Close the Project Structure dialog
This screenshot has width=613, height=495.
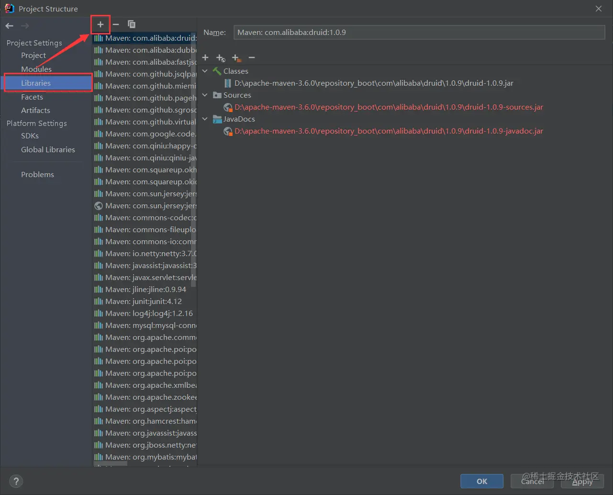point(599,9)
